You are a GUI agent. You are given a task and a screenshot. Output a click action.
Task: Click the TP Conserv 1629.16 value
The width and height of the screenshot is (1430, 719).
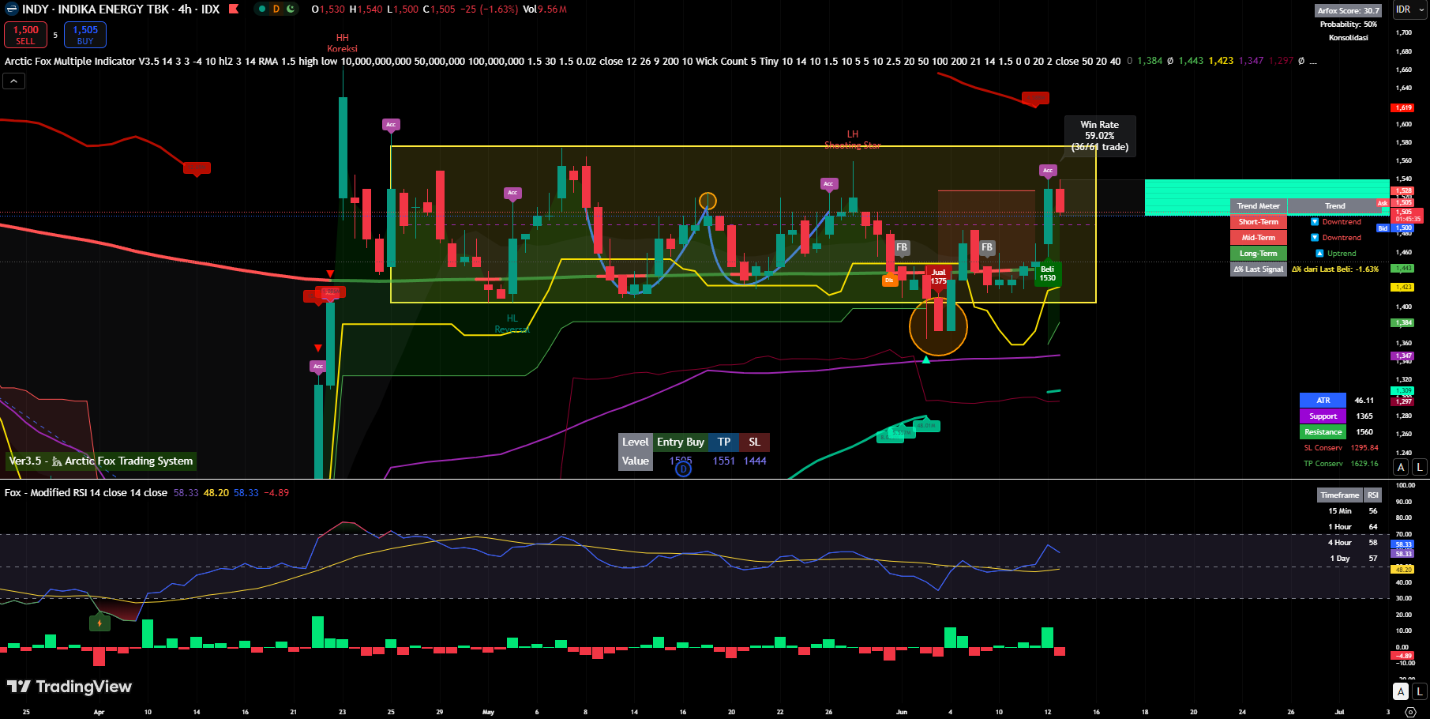[x=1364, y=464]
